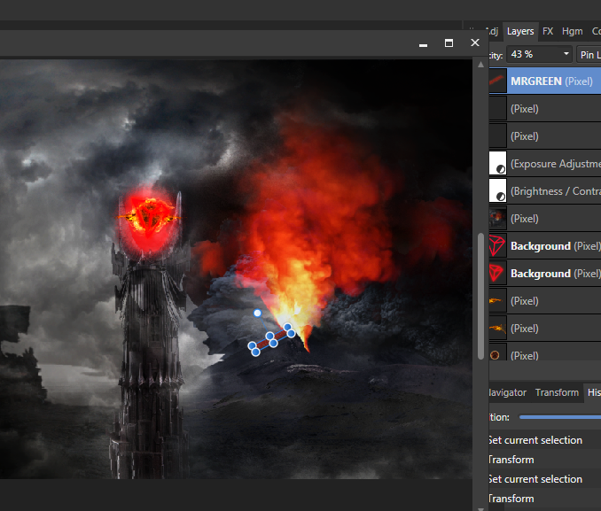
Task: Click the 43 % opacity field
Action: (x=539, y=54)
